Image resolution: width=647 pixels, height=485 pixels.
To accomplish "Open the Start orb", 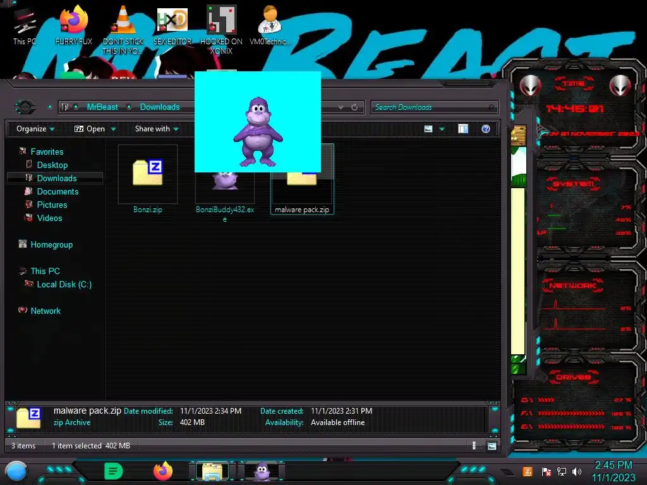I will tap(16, 472).
